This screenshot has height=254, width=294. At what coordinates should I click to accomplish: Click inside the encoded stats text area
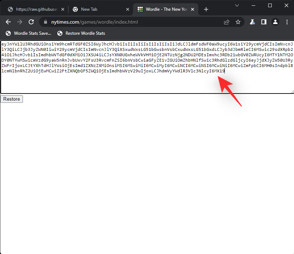coord(147,82)
